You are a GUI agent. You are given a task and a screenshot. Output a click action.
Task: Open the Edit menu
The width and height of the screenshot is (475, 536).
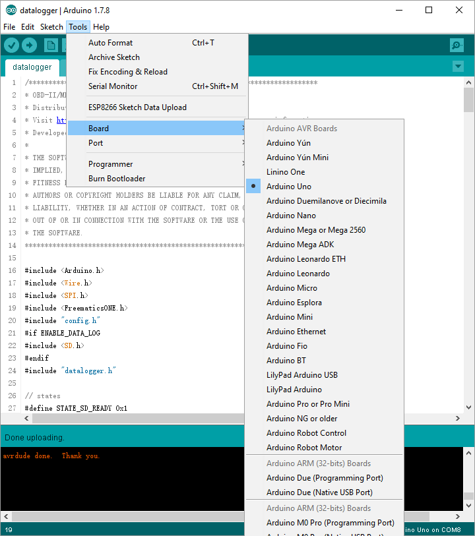pyautogui.click(x=28, y=27)
